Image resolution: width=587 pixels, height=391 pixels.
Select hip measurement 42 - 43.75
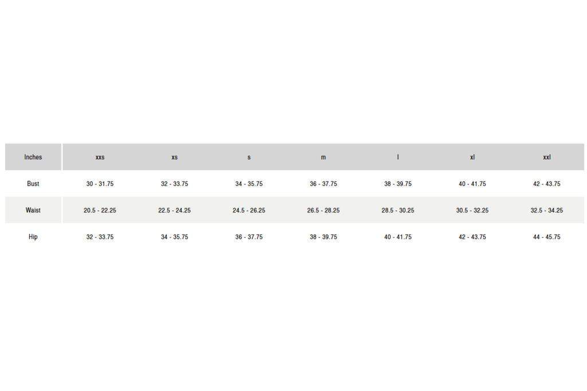(x=472, y=236)
